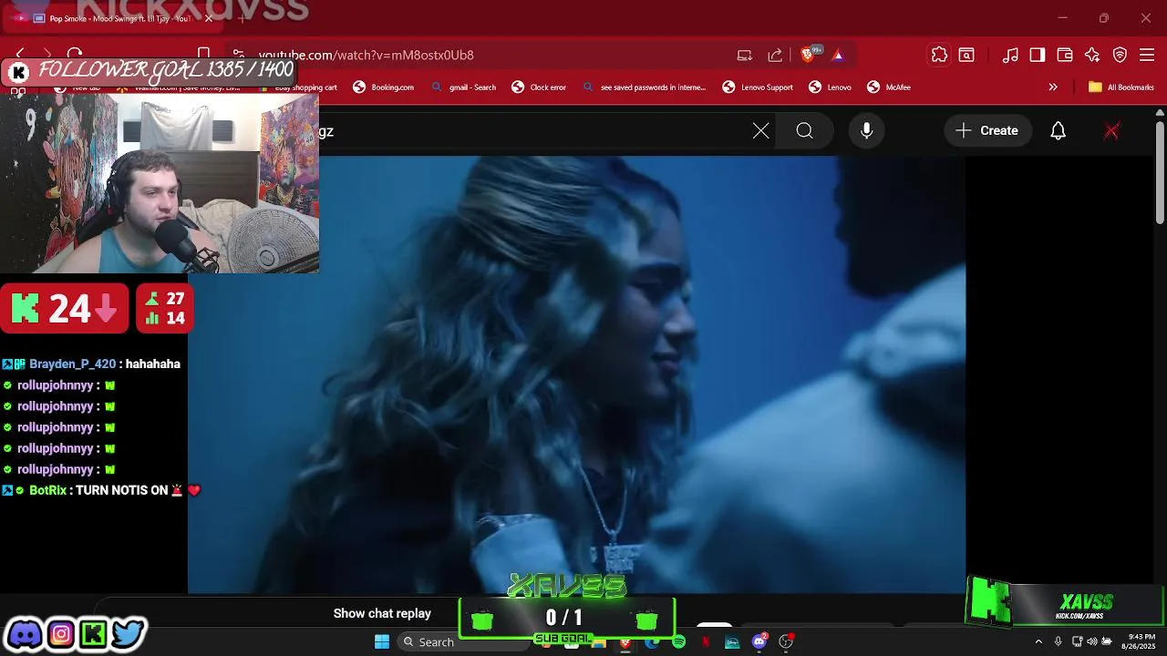Click Brayden_P_420 username in chat
The height and width of the screenshot is (656, 1167).
[x=72, y=364]
